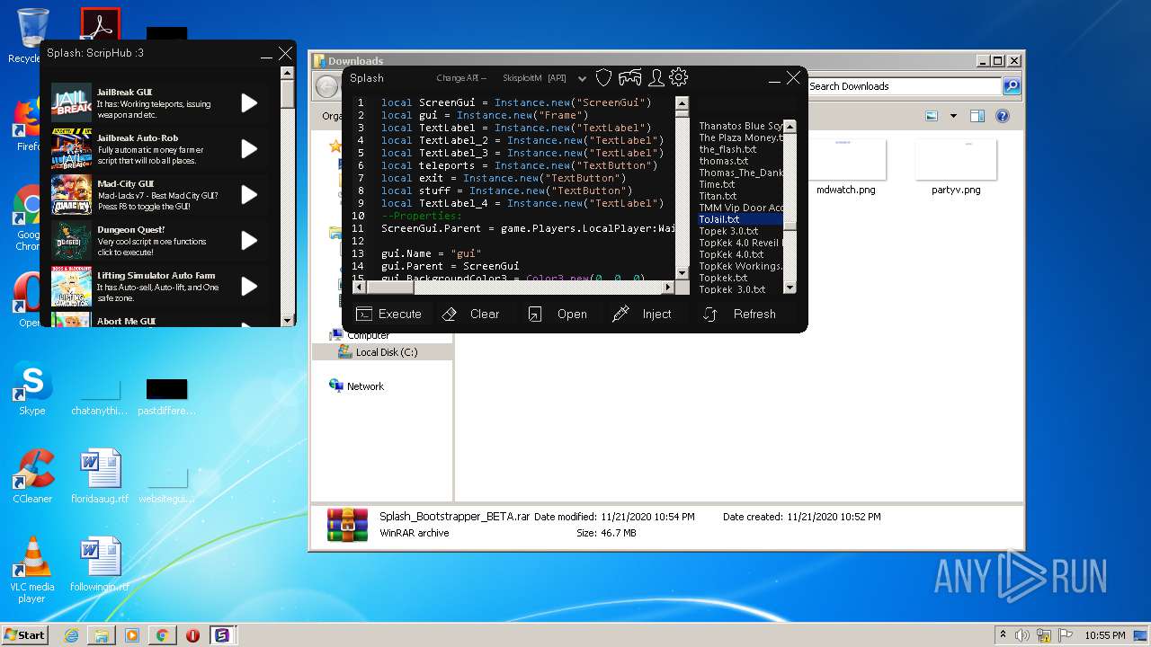Open followingin.rtf desktop file
Image resolution: width=1151 pixels, height=647 pixels.
(x=100, y=565)
